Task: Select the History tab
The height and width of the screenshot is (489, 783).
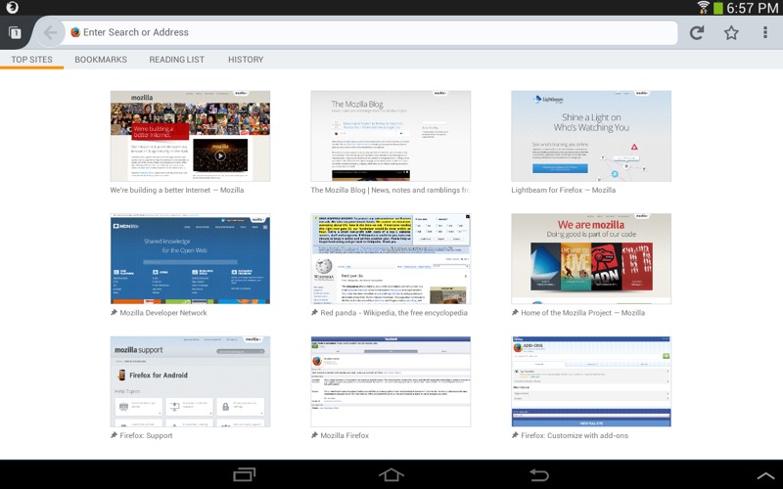Action: 246,60
